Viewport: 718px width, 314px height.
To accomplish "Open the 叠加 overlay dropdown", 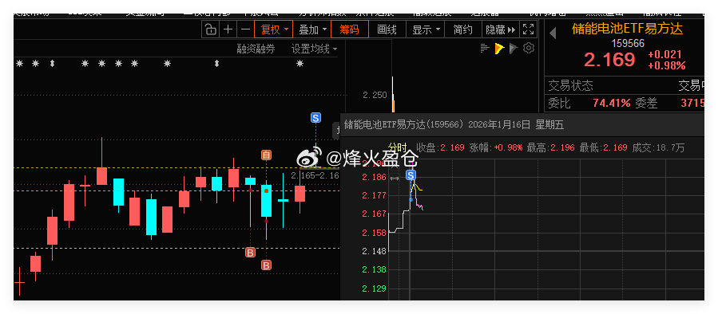I will coord(311,29).
